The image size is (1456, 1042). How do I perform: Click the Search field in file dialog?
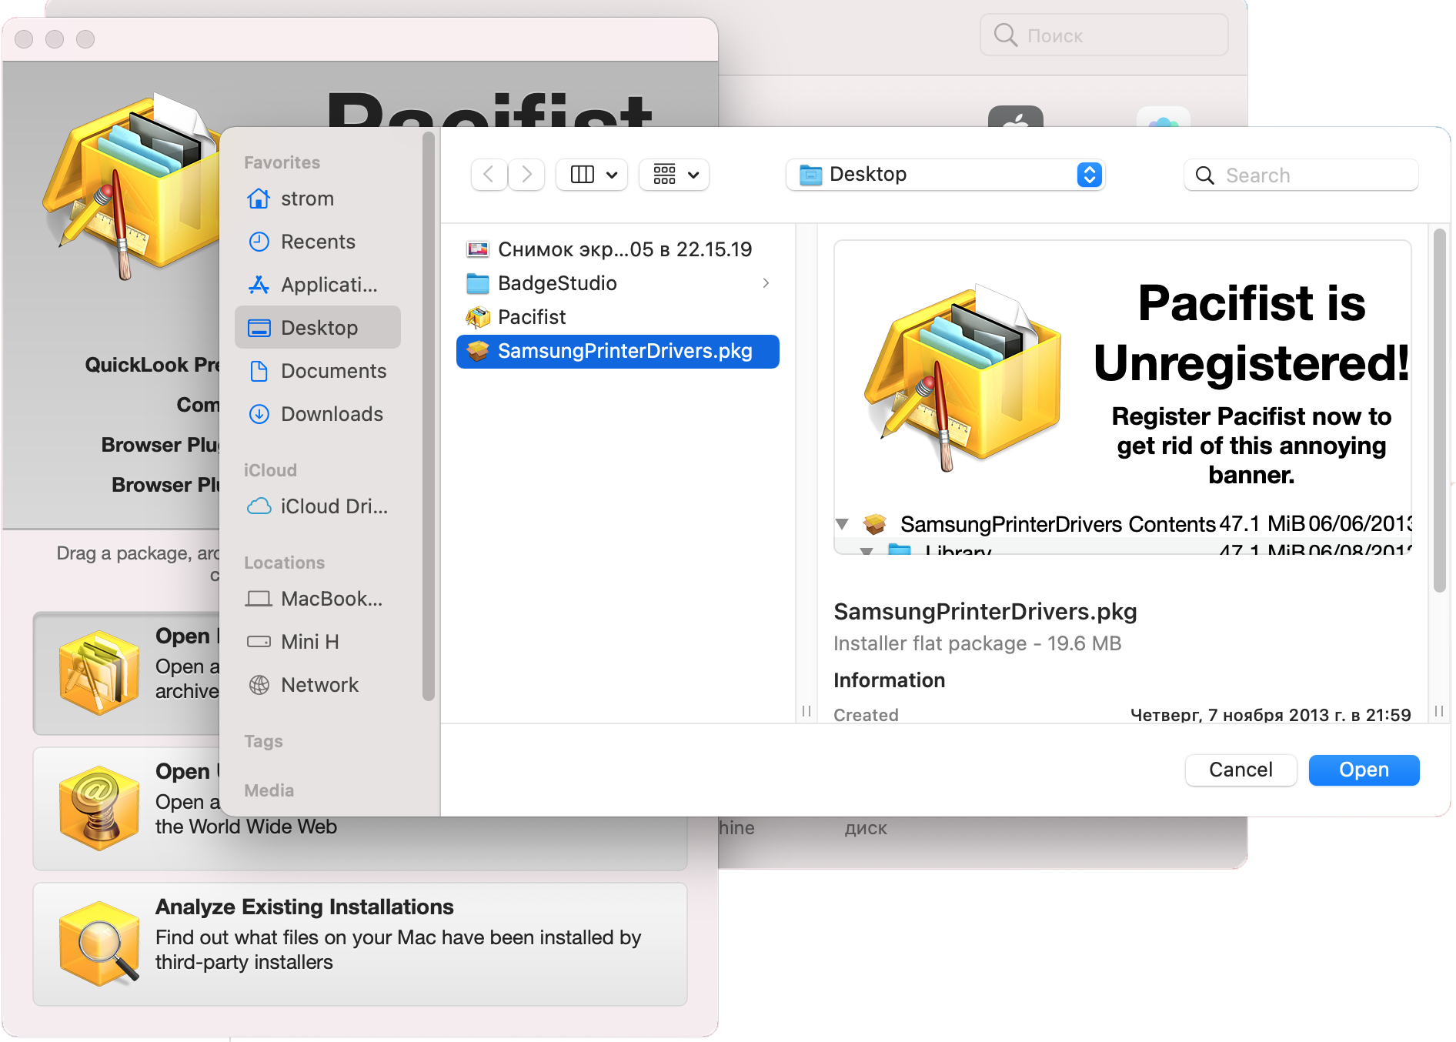pos(1301,175)
